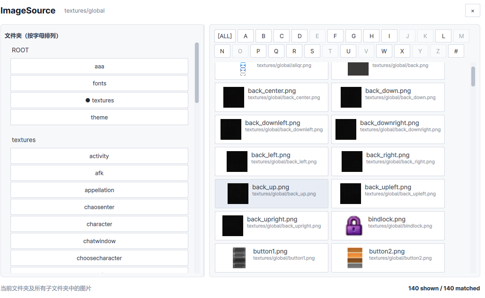This screenshot has height=298, width=485.
Task: Click the back_center.png file name
Action: tap(272, 91)
